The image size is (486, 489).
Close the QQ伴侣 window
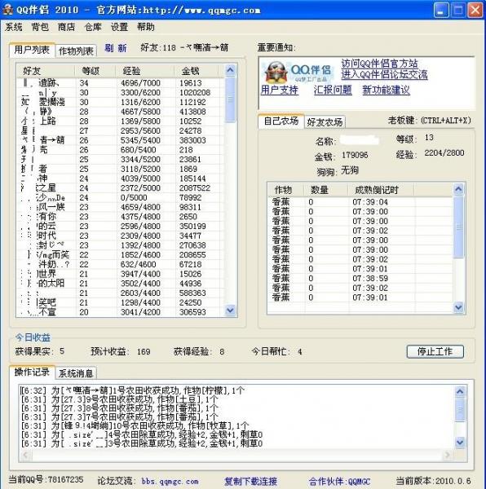(x=475, y=10)
